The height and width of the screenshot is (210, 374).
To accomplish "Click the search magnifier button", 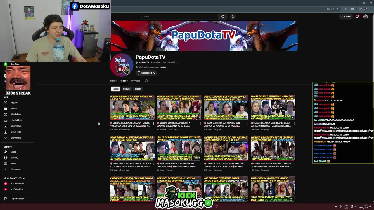I will tap(223, 17).
